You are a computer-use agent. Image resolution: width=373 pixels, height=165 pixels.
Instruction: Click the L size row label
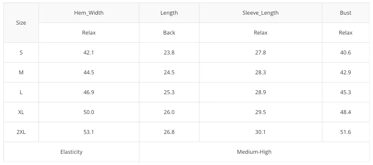21,92
